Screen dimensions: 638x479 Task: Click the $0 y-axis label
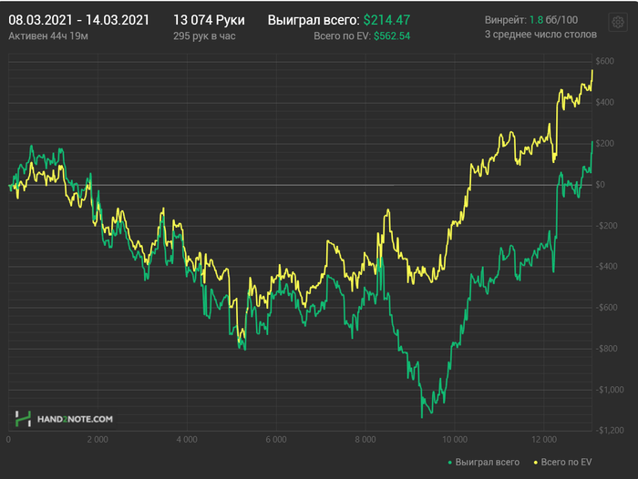[x=600, y=184]
